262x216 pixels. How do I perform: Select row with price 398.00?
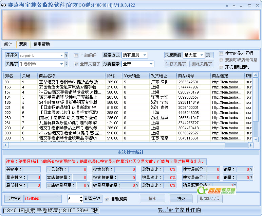(128, 113)
